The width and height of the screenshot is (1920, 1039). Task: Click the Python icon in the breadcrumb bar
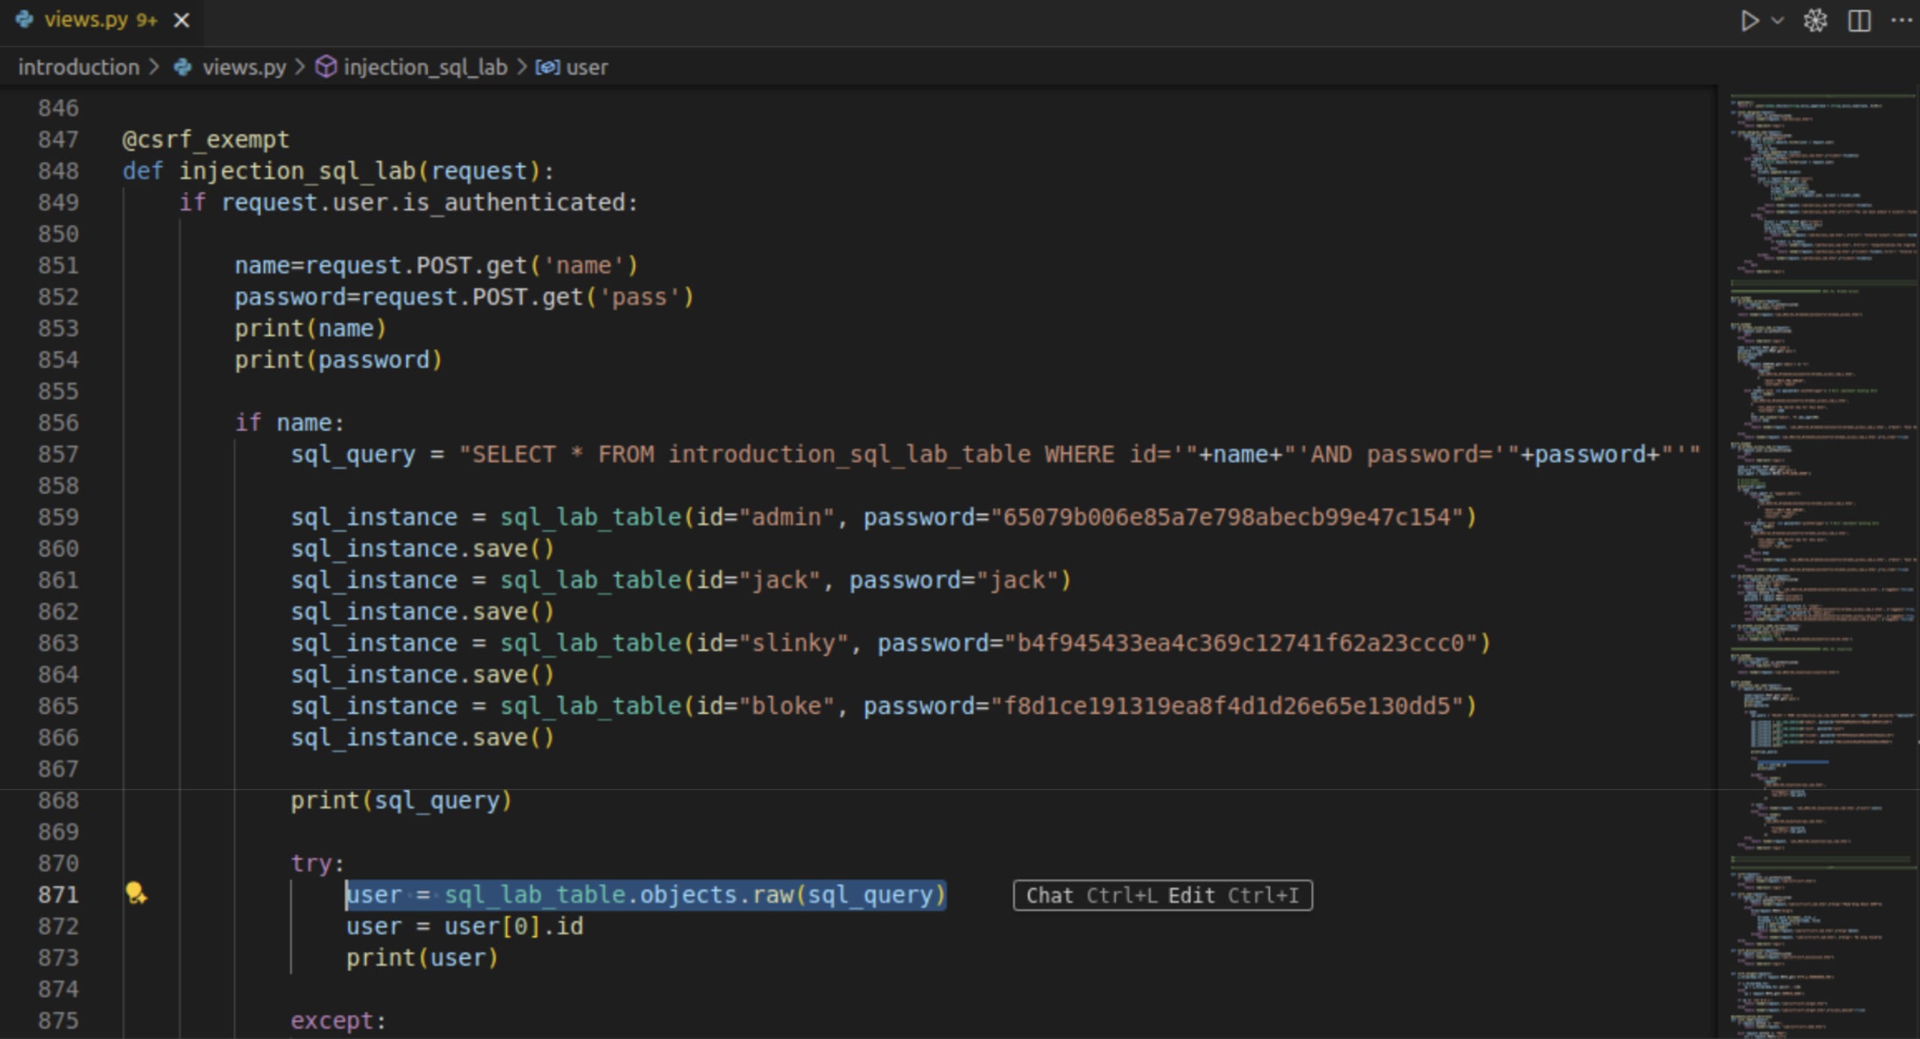184,67
